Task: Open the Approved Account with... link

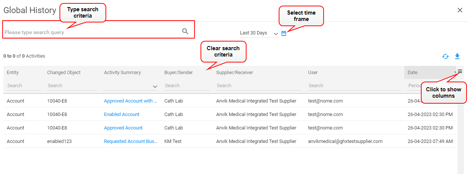Action: point(131,101)
